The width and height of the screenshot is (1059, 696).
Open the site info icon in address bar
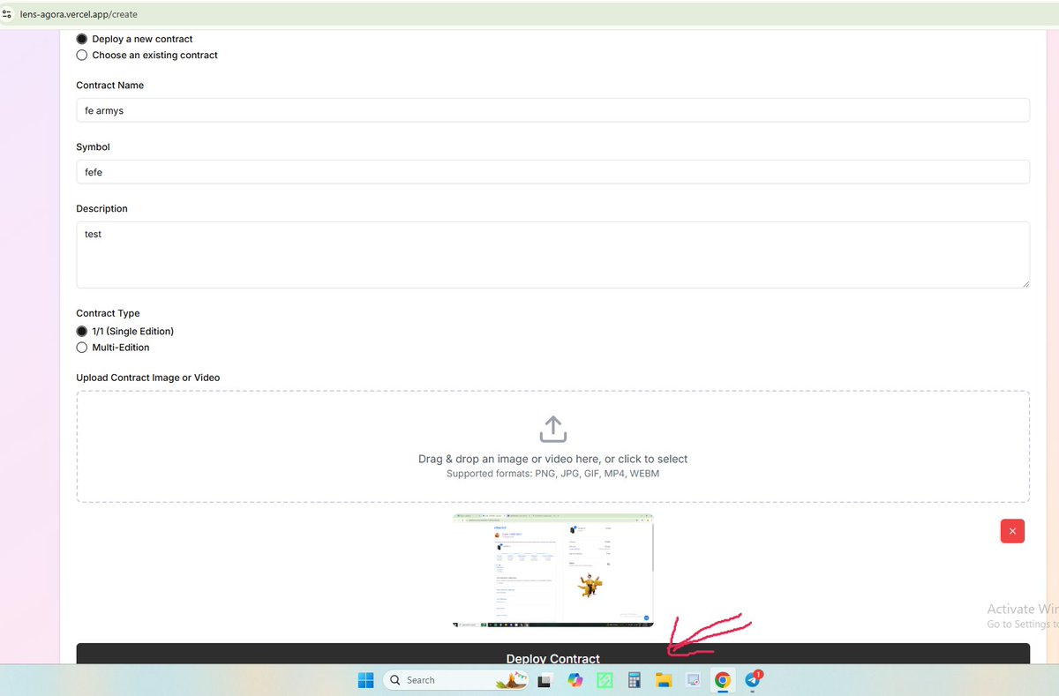click(x=7, y=14)
